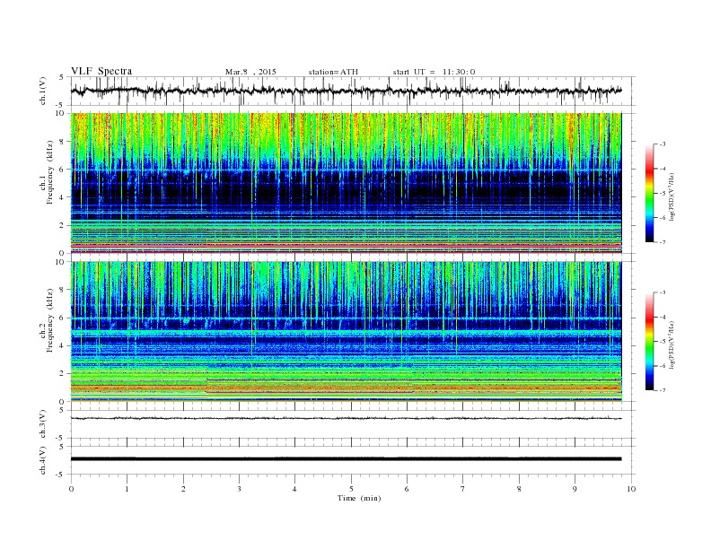Click inside the ch.2 spectrogram panel
This screenshot has width=711, height=549.
[x=346, y=332]
